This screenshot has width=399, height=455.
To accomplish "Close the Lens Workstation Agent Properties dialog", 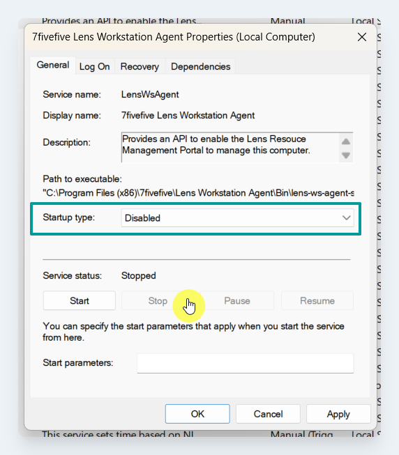I will click(x=362, y=37).
